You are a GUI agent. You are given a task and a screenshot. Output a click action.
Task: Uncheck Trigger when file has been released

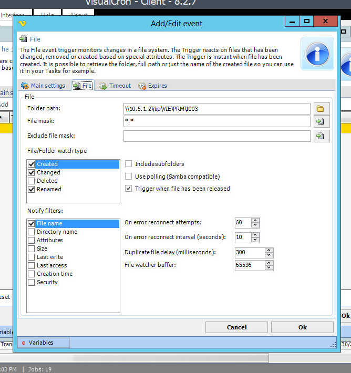tap(129, 189)
